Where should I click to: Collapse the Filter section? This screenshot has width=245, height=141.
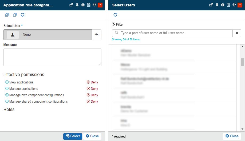click(118, 24)
